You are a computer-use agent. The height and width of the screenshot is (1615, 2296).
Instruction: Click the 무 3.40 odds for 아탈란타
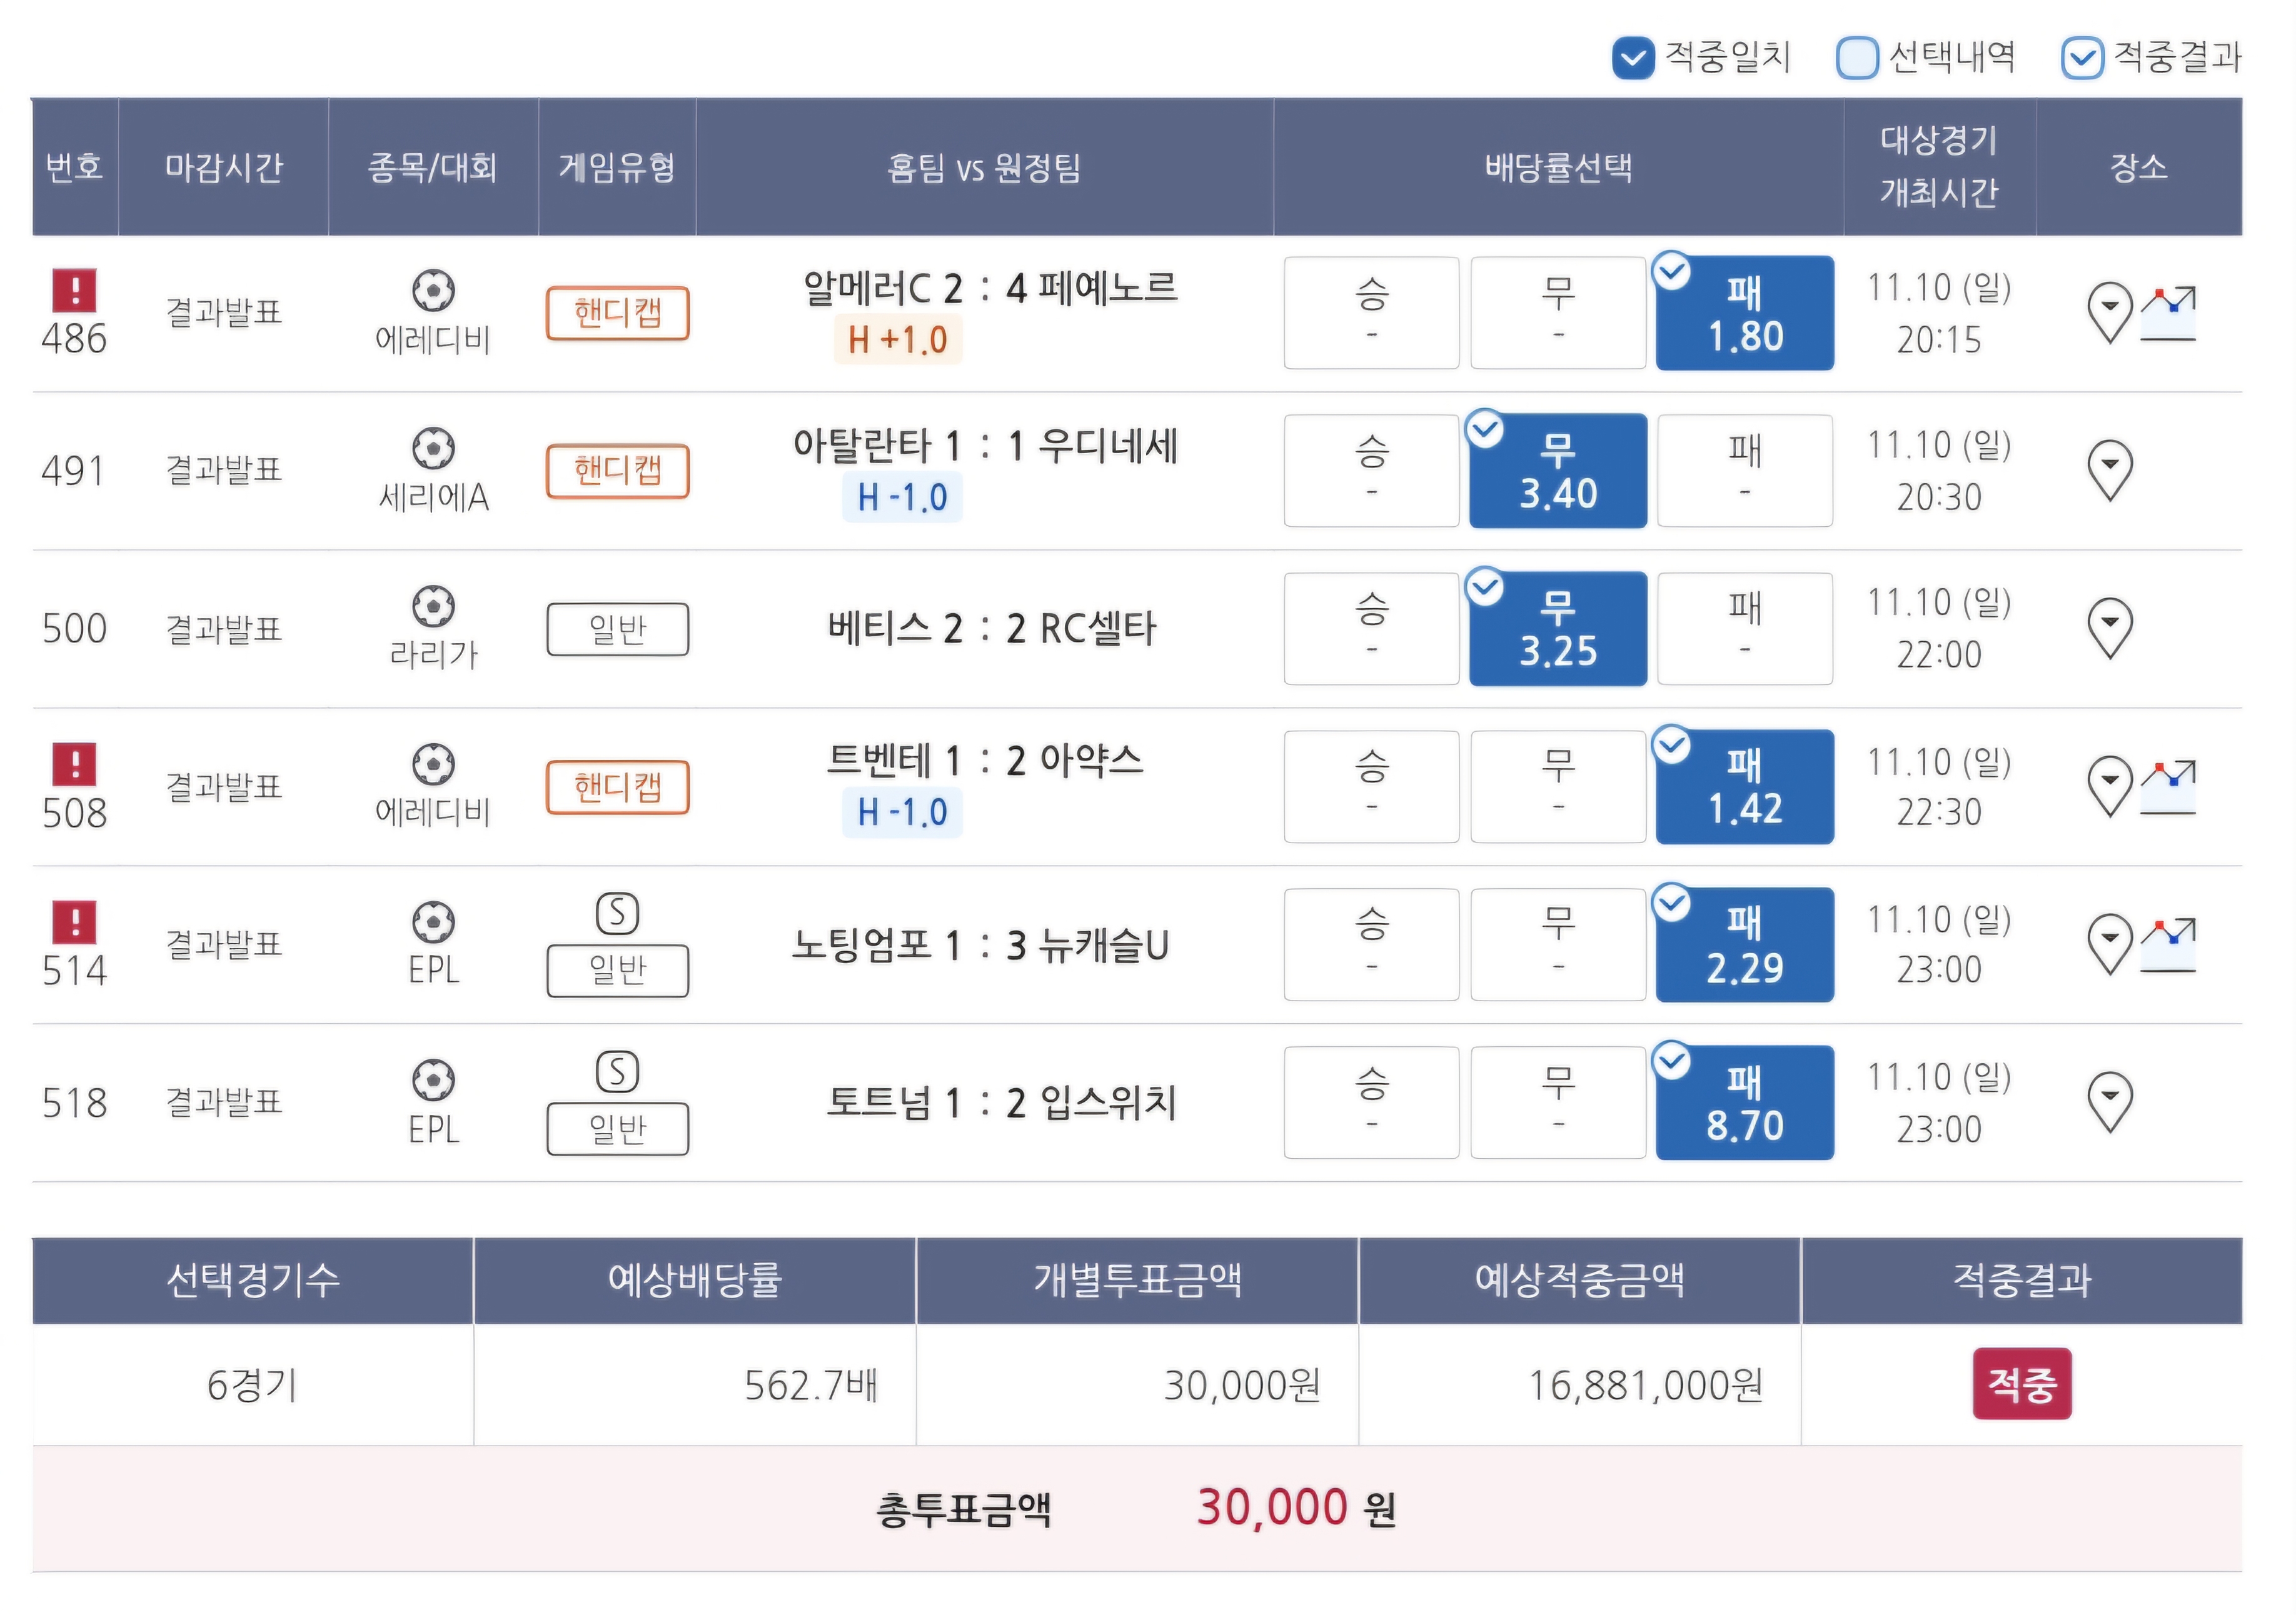1557,471
